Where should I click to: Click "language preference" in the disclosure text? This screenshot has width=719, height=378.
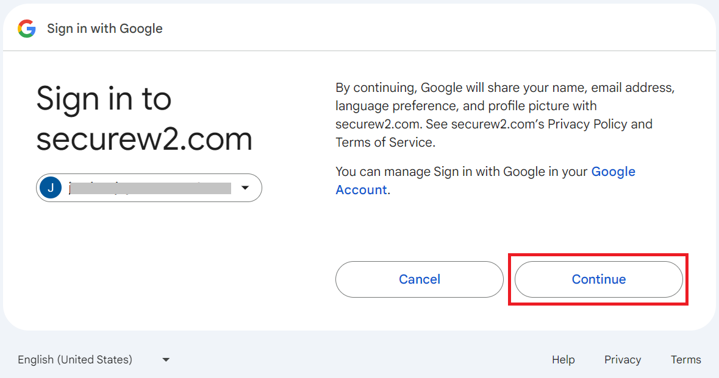click(x=396, y=106)
